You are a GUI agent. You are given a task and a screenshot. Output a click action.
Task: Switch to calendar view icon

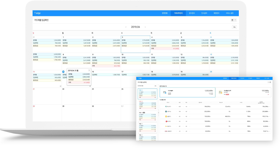(232, 20)
